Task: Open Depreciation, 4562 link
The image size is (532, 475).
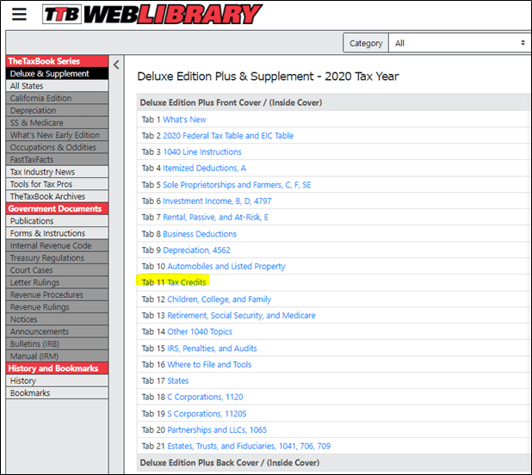Action: coord(196,250)
